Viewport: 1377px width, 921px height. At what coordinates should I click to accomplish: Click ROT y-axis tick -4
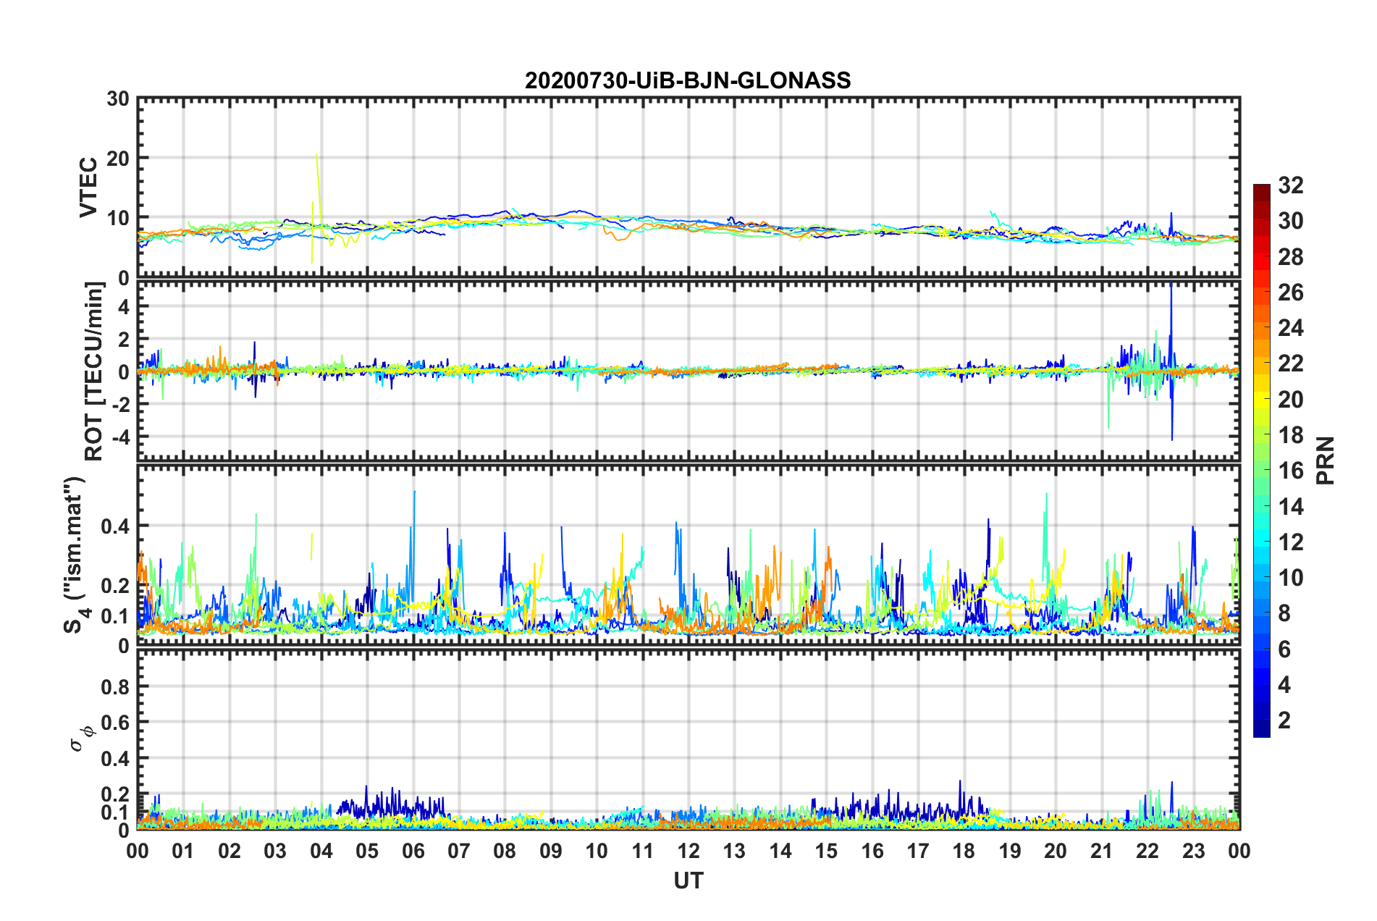122,437
